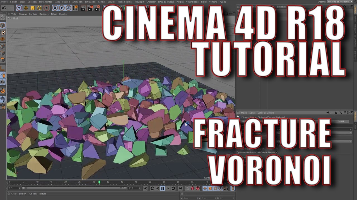
Task: Open the Motion Tracker menu
Action: click(125, 2)
